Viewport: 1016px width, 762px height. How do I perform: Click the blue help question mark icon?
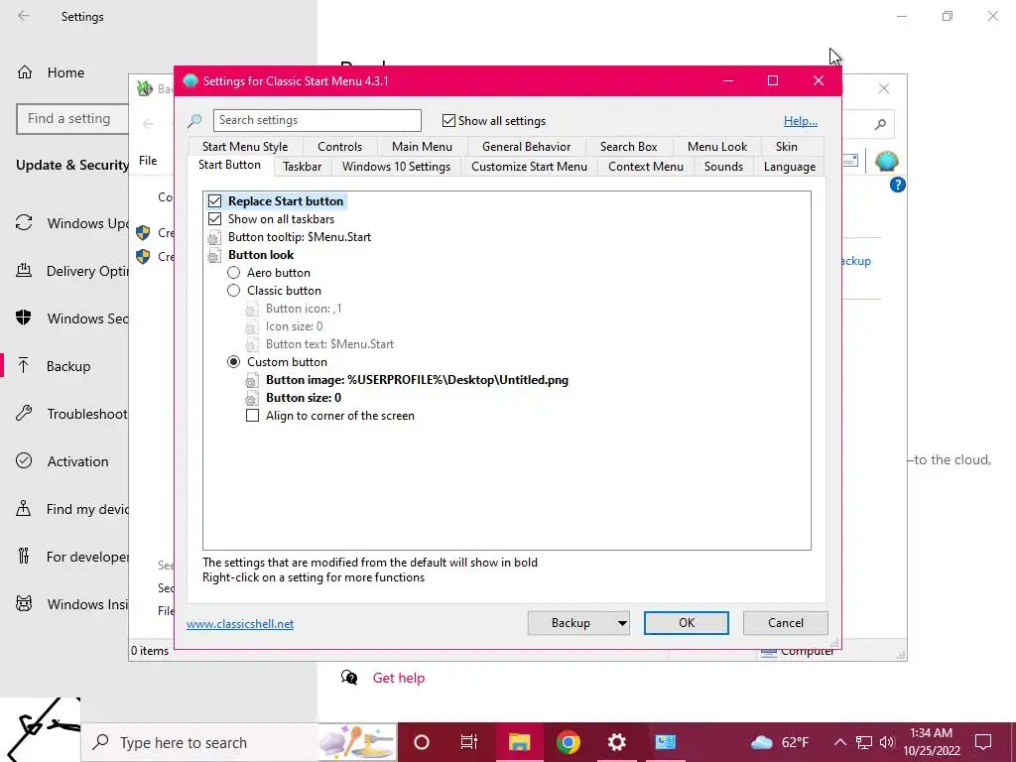tap(897, 186)
